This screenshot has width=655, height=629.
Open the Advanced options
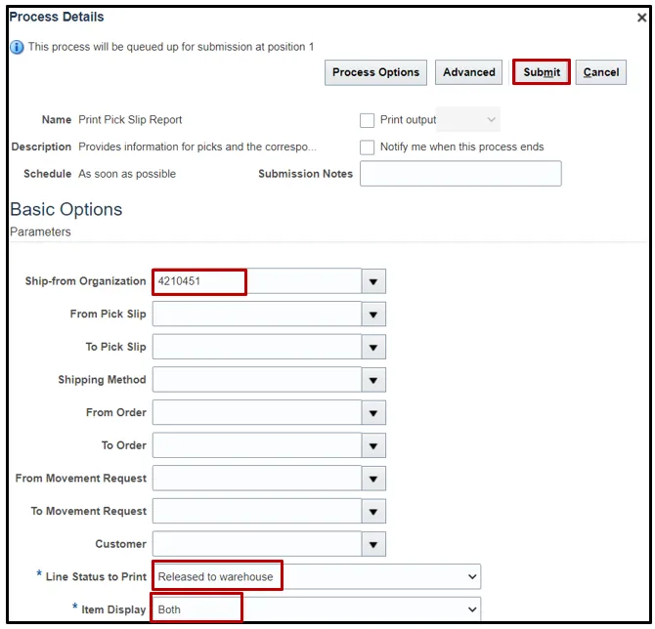tap(469, 72)
